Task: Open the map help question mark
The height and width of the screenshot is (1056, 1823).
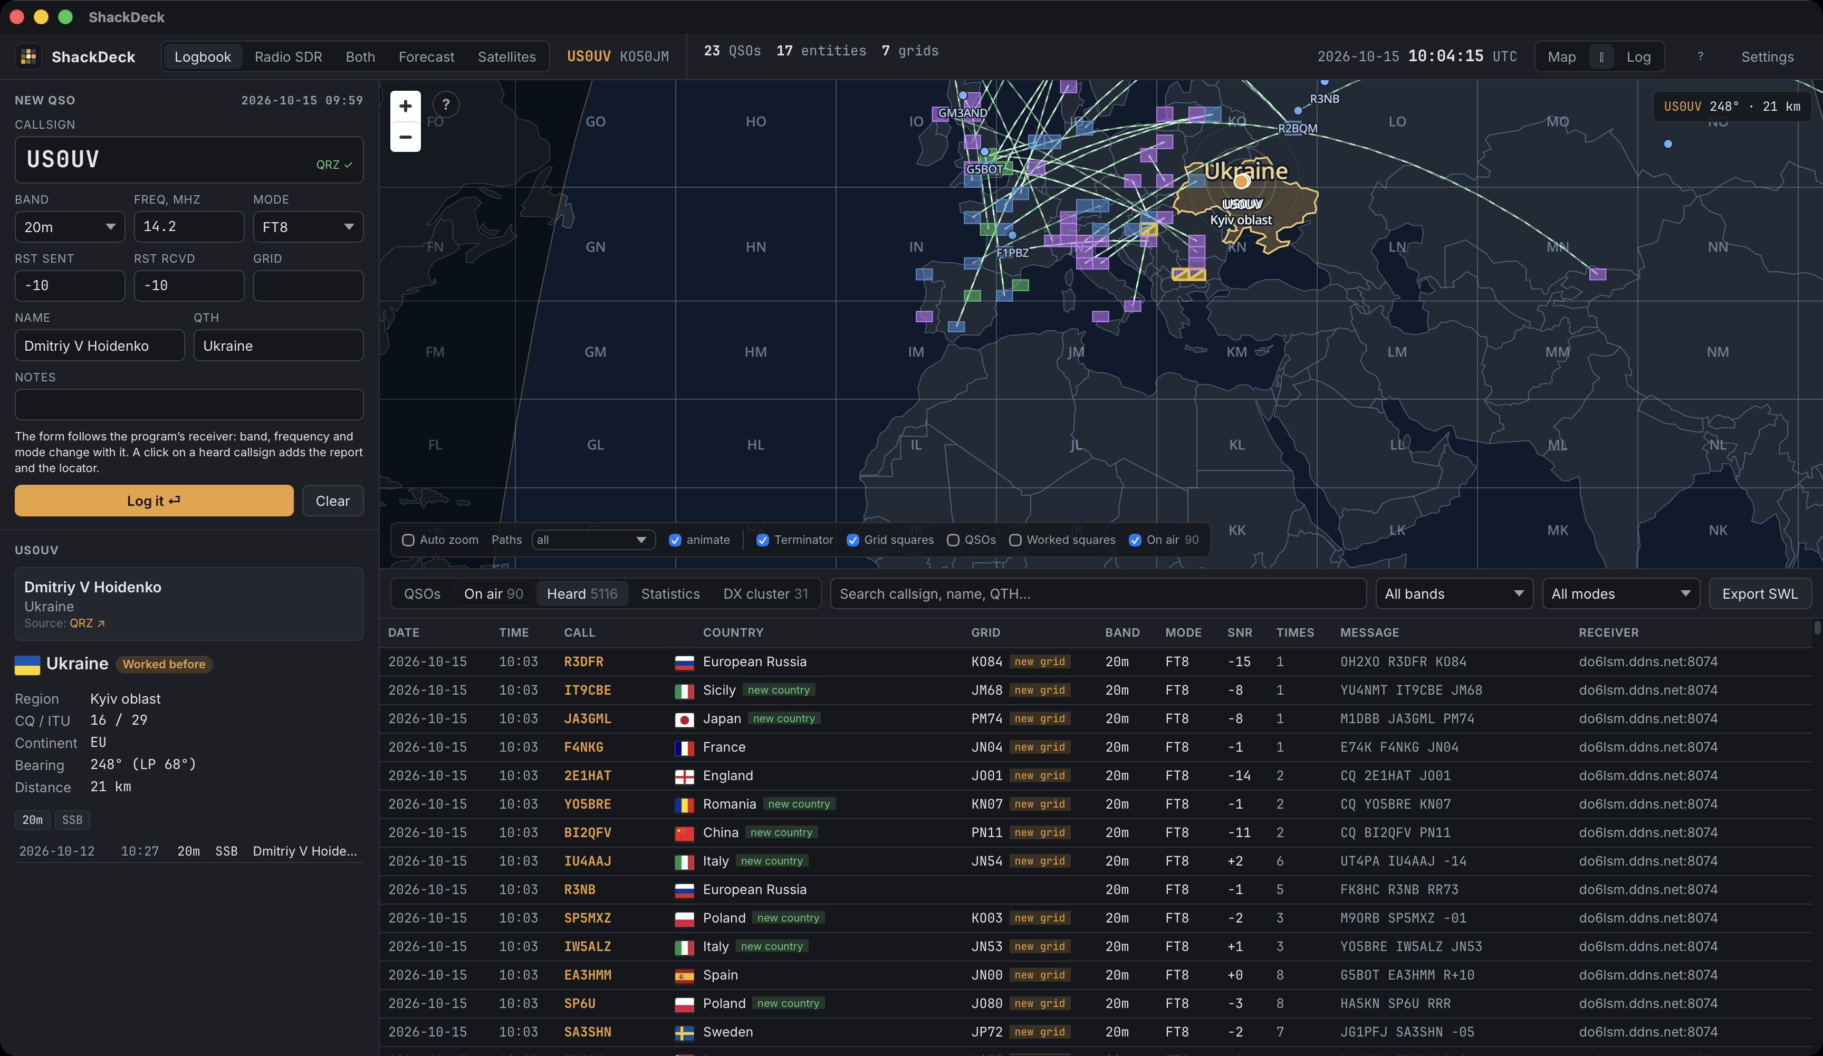Action: coord(446,105)
